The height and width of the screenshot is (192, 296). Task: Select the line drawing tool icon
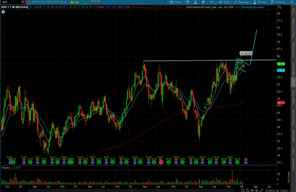(261, 190)
